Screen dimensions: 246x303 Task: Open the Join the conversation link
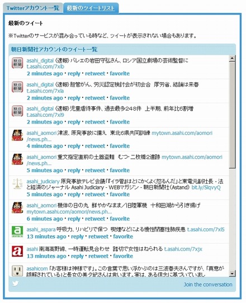(x=208, y=285)
